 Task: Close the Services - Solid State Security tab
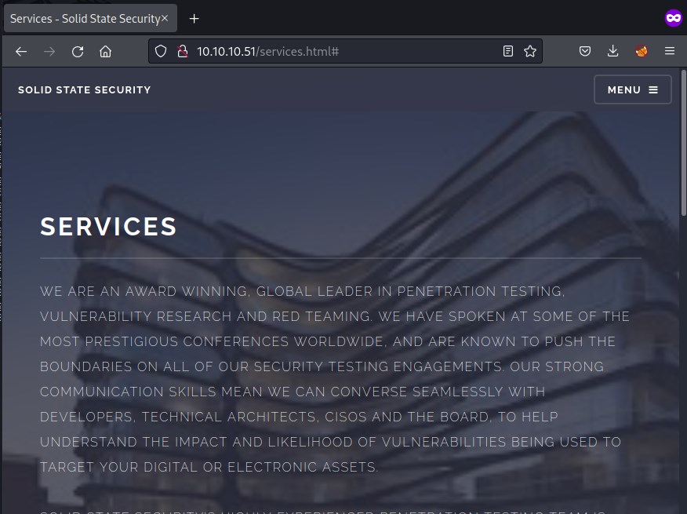point(165,18)
